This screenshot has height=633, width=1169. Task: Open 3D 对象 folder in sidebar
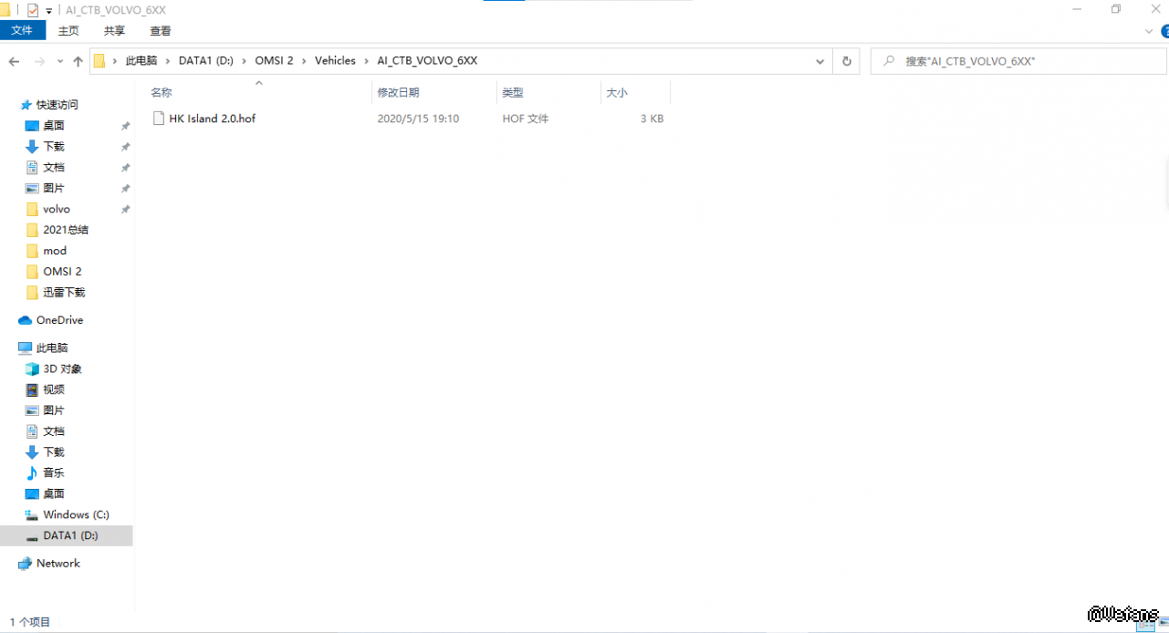[x=62, y=368]
